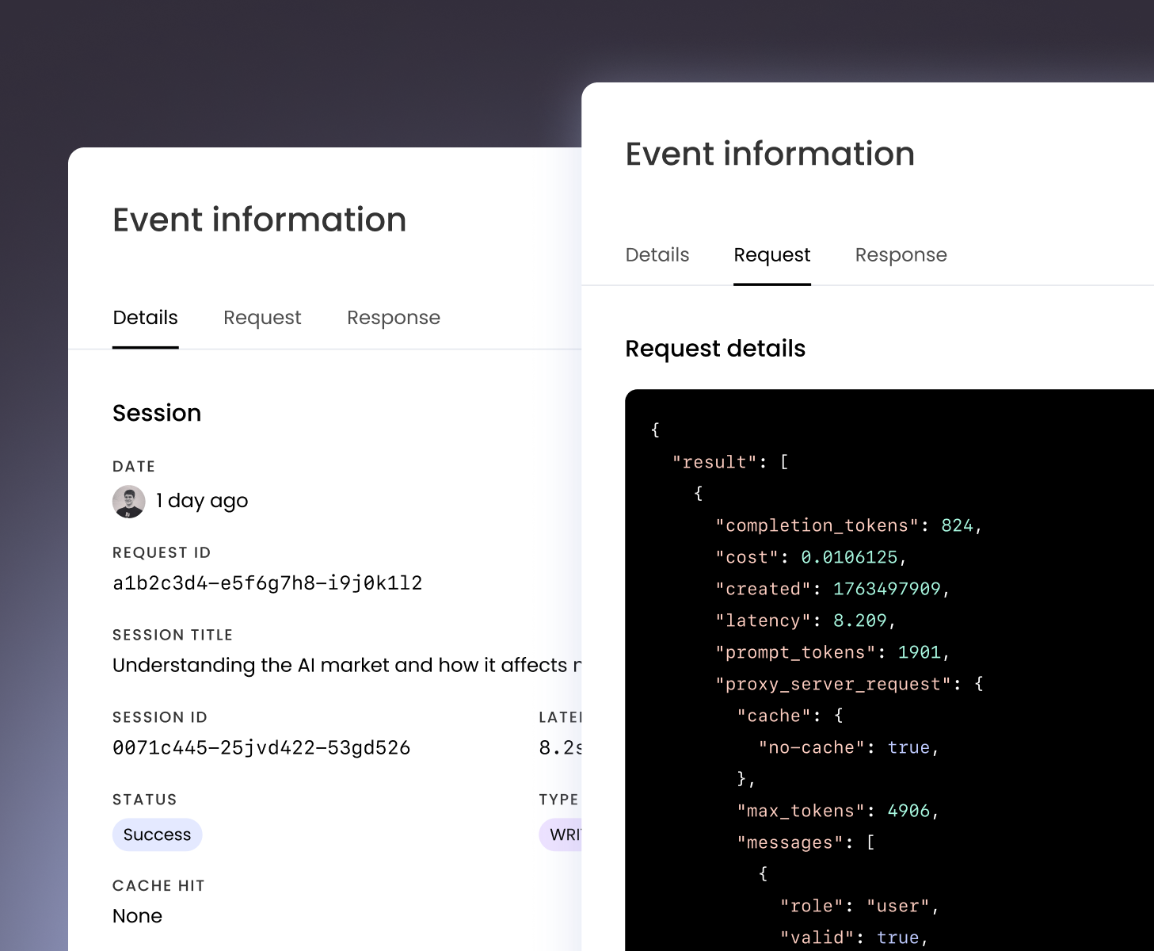Viewport: 1154px width, 951px height.
Task: Select the Session ID 0071c445 value
Action: (x=261, y=747)
